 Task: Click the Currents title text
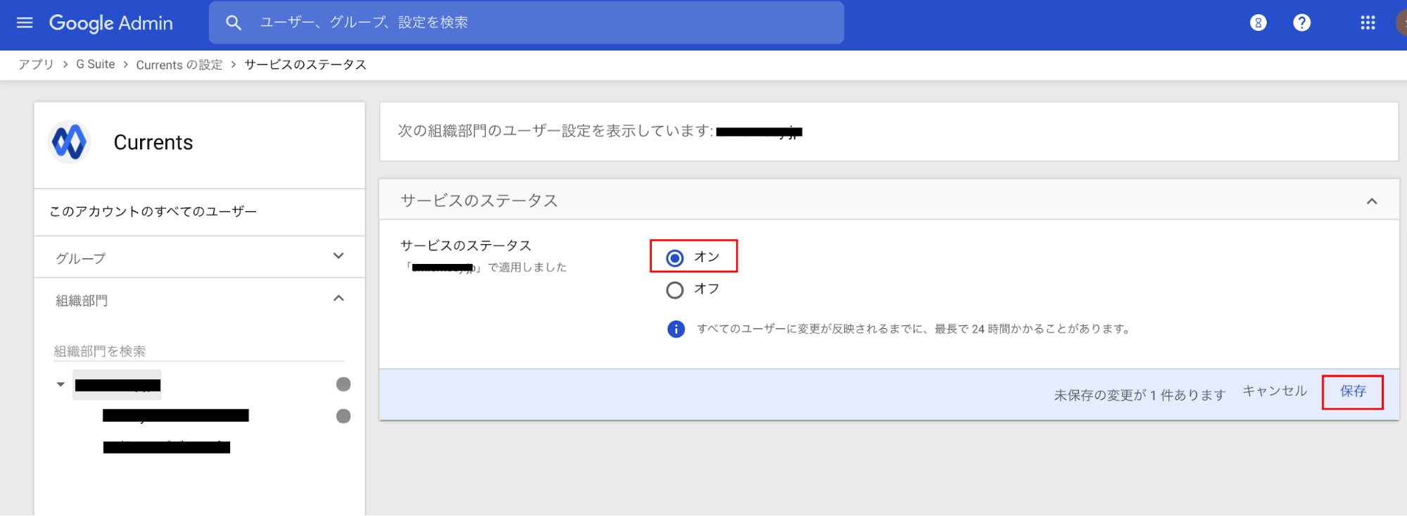153,142
